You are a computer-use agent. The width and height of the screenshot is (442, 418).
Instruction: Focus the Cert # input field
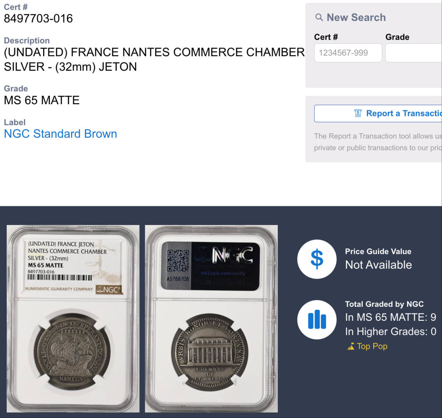(x=348, y=53)
